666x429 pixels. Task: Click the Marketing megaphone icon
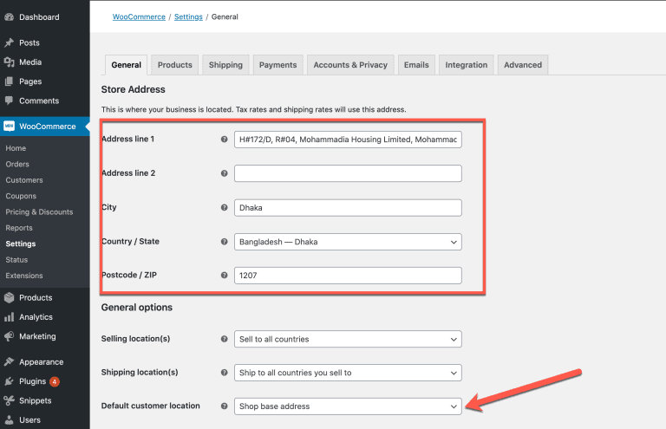[9, 336]
